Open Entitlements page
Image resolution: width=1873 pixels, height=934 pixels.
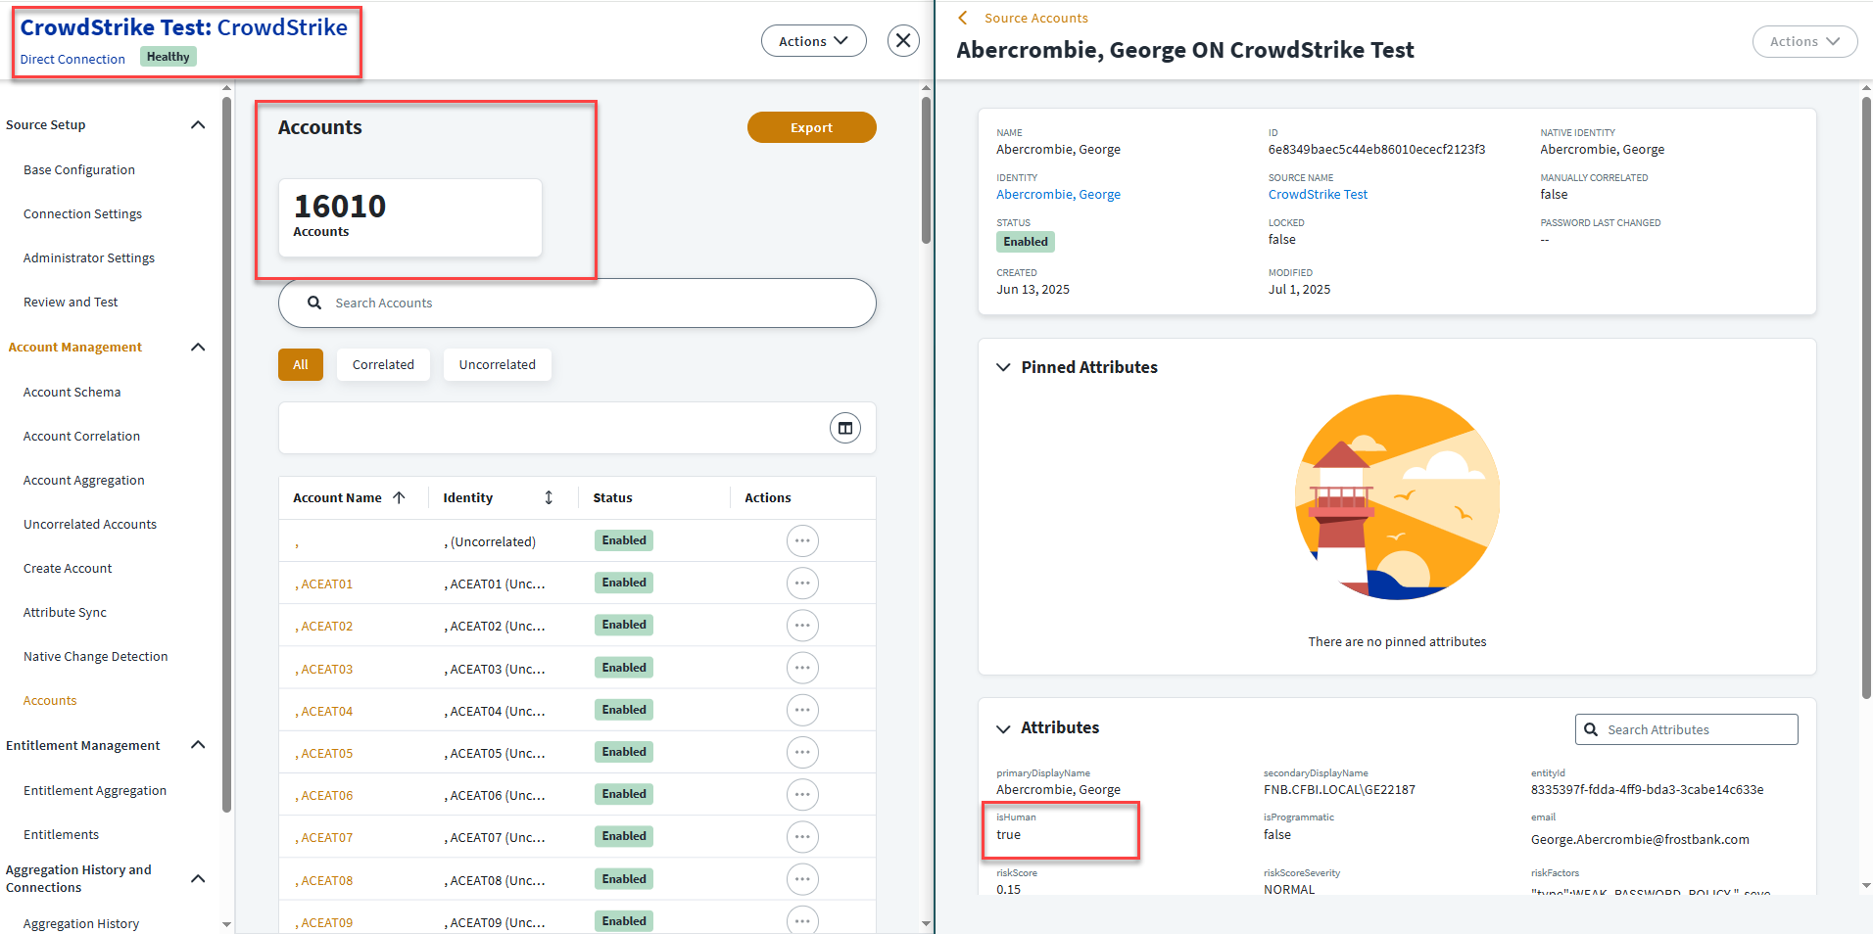tap(61, 834)
